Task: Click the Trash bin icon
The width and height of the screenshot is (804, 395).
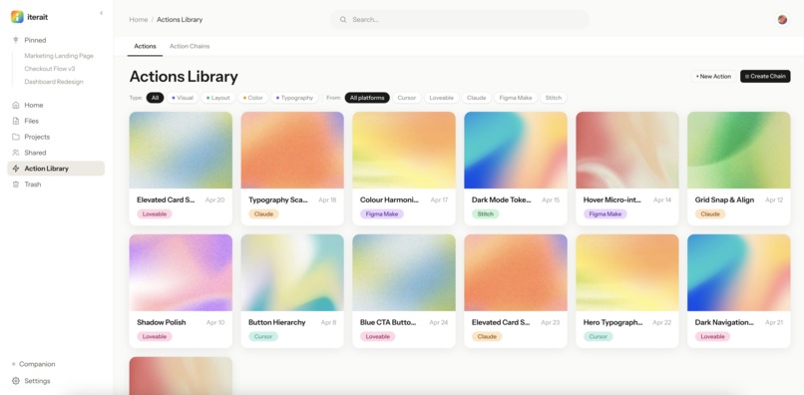Action: (15, 185)
